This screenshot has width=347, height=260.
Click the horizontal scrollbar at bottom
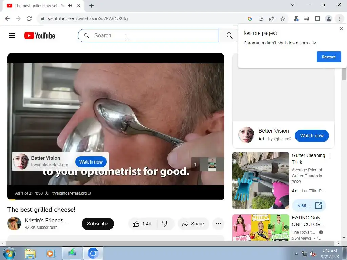[171, 243]
